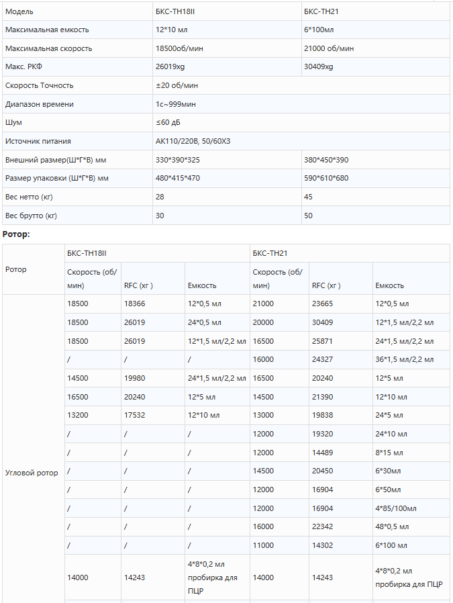Select the 1с~999мин time range cell
453x603 pixels.
tap(176, 104)
